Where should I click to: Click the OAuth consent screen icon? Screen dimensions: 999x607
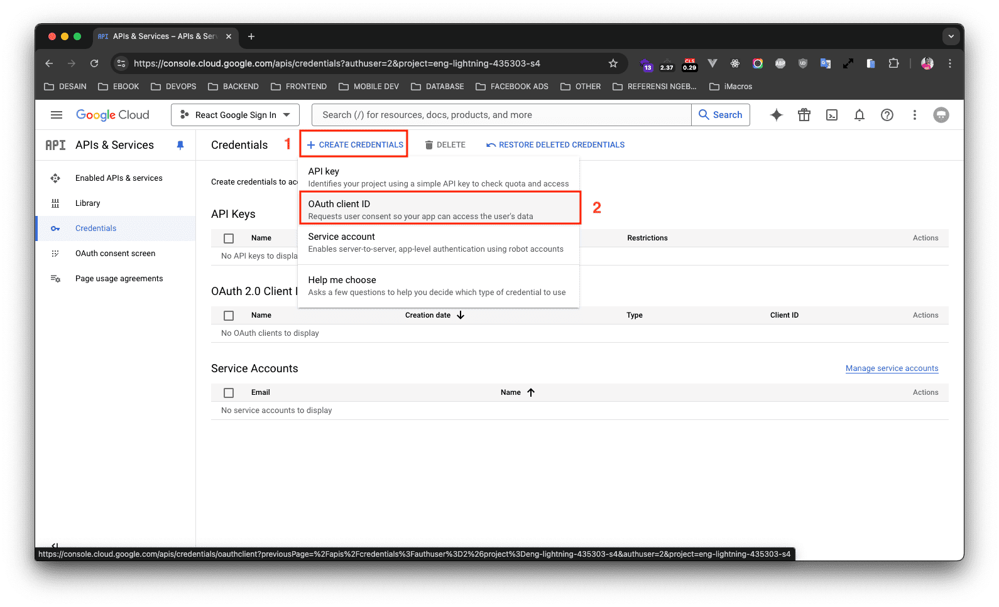[x=55, y=254]
